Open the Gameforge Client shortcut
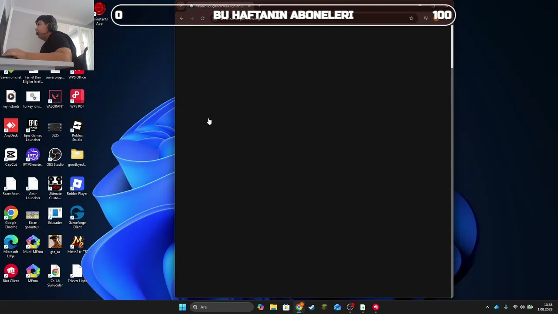558x314 pixels. coord(77,218)
